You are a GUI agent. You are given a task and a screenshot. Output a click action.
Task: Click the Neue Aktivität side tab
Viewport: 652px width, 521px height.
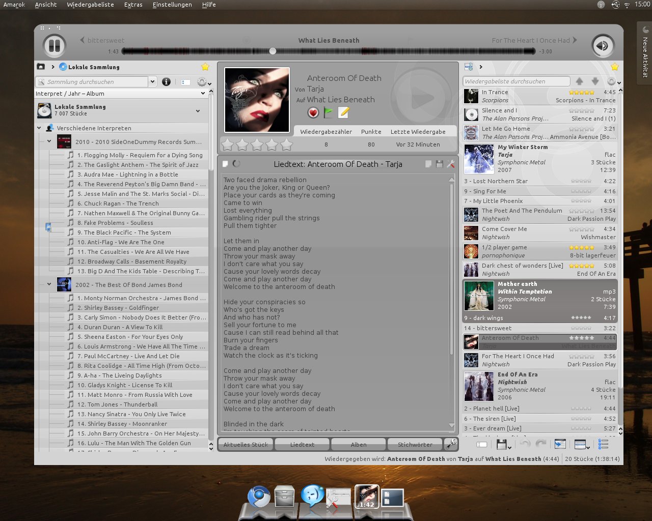point(644,53)
